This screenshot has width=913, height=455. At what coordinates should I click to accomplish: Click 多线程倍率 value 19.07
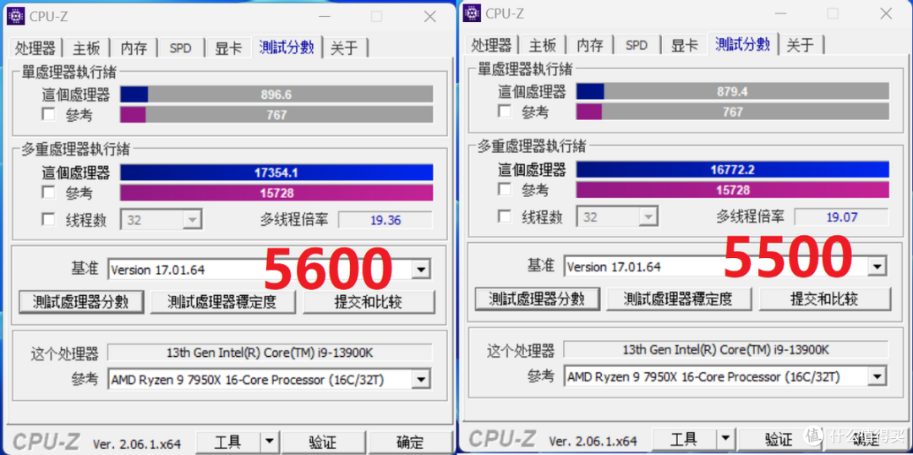841,217
